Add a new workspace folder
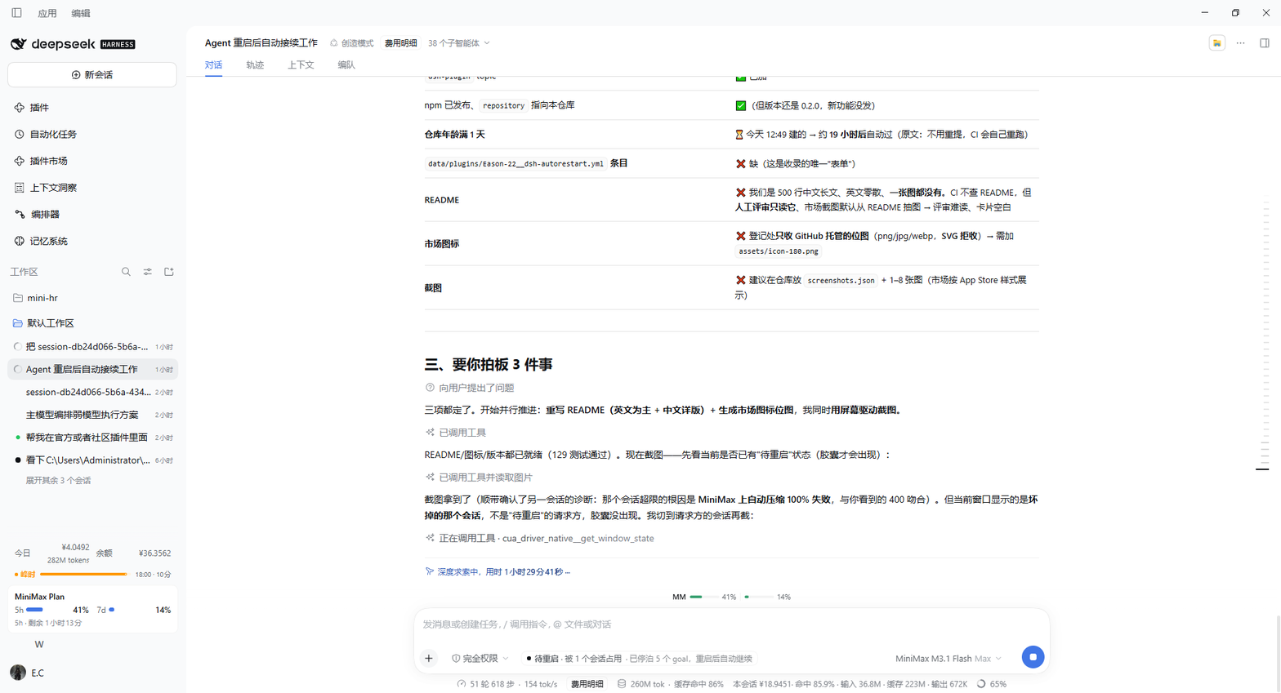The width and height of the screenshot is (1281, 693). coord(169,272)
